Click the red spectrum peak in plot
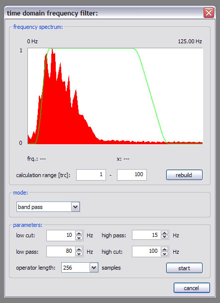 coord(52,52)
